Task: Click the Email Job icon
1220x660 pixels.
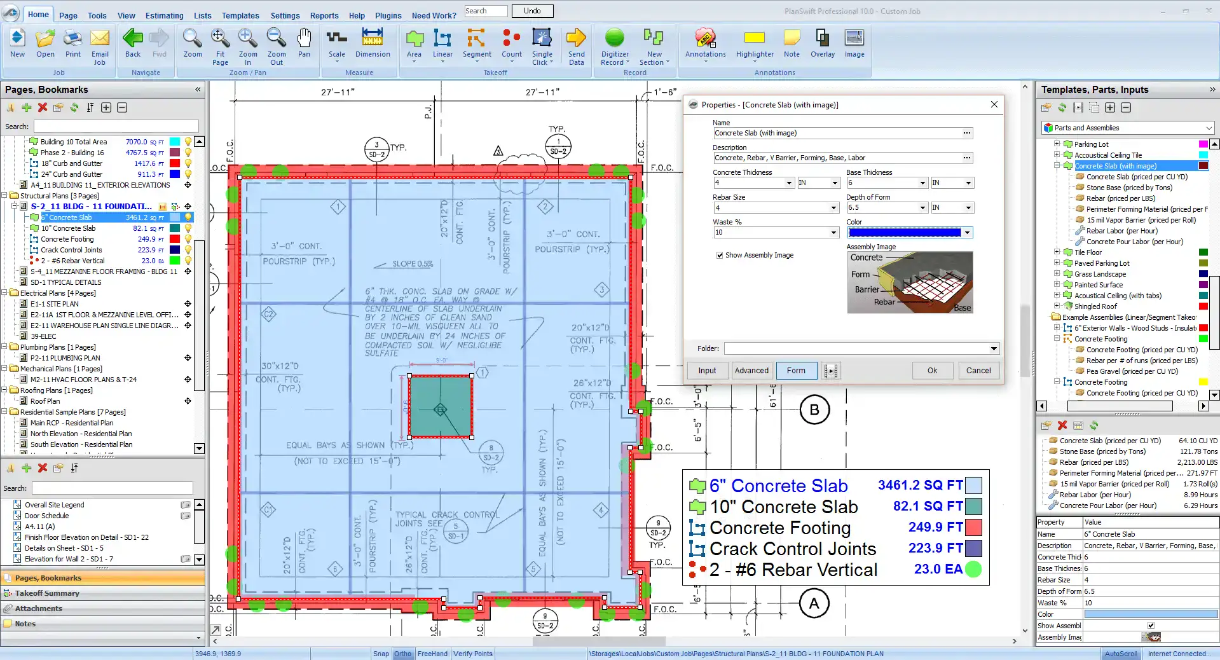Action: (100, 46)
